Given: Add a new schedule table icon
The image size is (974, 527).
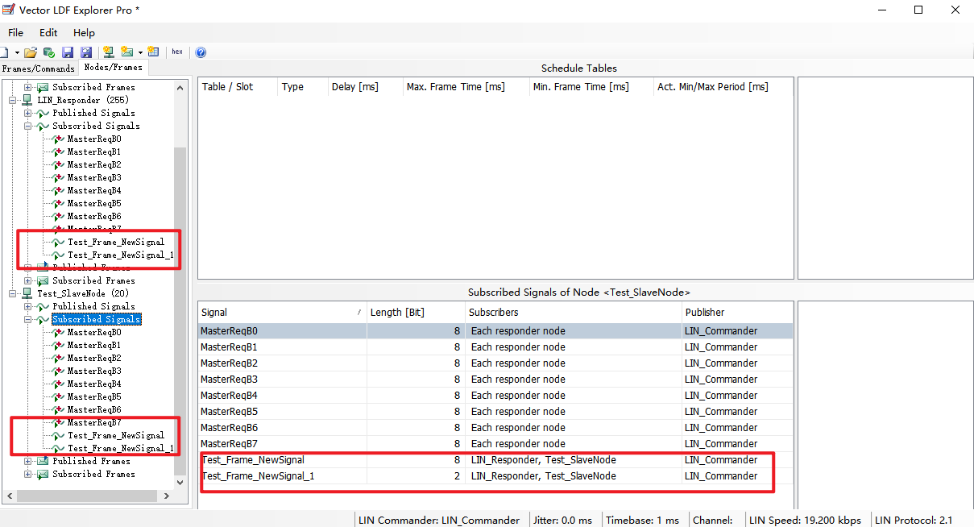Looking at the screenshot, I should pyautogui.click(x=153, y=52).
